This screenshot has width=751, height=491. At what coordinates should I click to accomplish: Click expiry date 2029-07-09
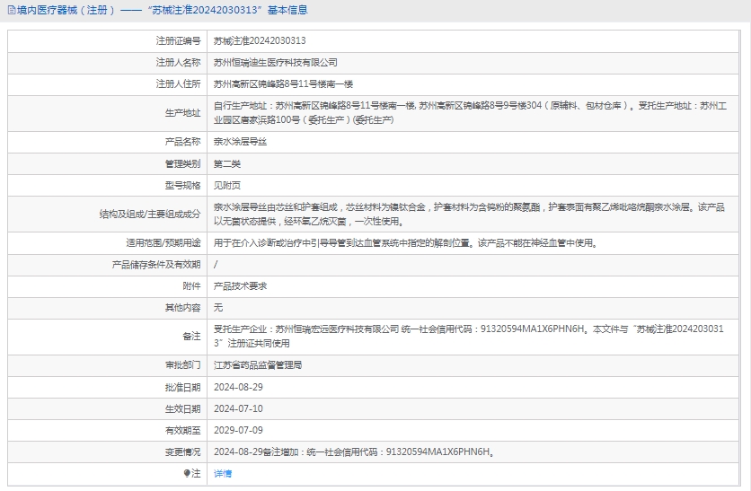click(238, 430)
